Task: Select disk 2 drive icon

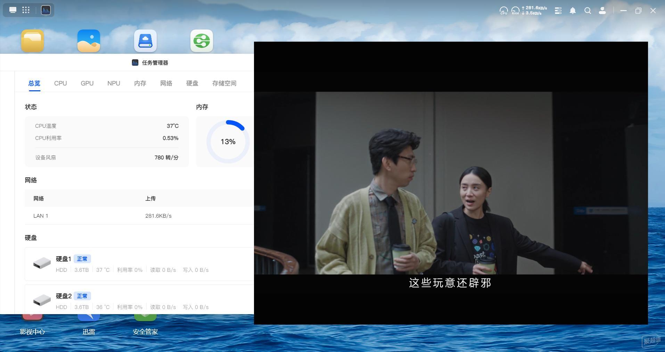Action: [42, 300]
